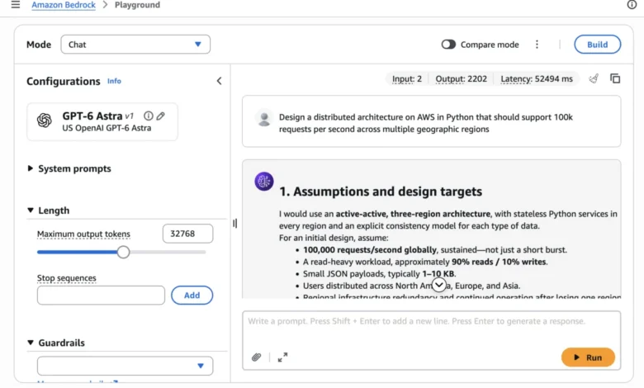This screenshot has height=388, width=644.
Task: Expand the prompt box with arrows icon
Action: [282, 357]
